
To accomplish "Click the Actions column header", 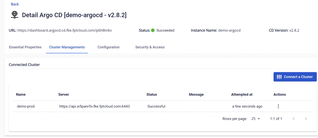I will click(280, 95).
